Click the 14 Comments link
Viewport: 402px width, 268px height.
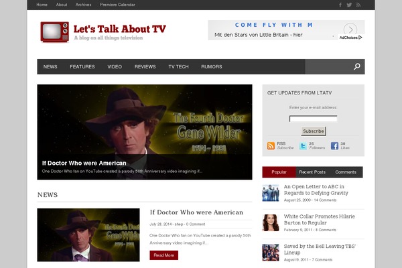(x=325, y=200)
